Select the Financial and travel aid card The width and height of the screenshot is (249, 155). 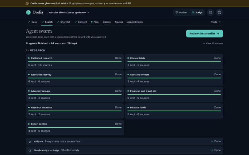click(x=174, y=94)
